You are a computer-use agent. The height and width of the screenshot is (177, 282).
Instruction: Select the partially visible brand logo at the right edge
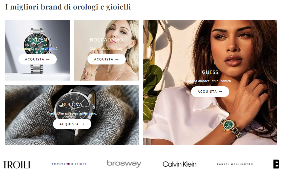pyautogui.click(x=276, y=164)
